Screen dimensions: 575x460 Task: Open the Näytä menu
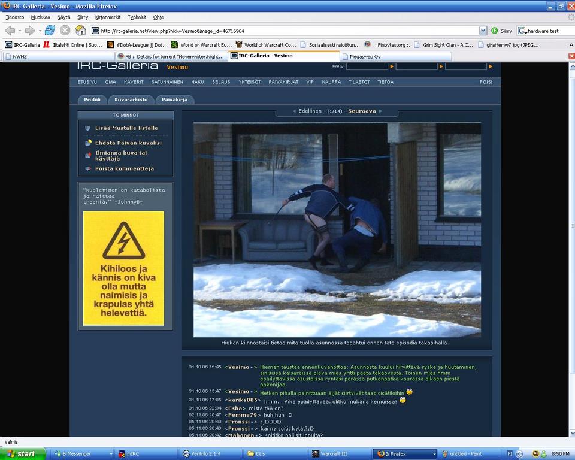pos(63,17)
